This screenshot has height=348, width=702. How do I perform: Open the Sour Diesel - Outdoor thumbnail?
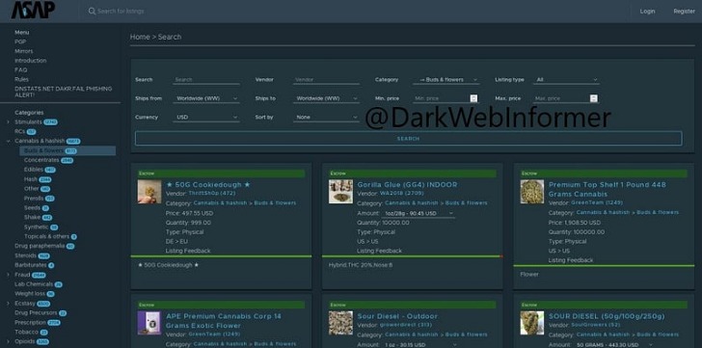[340, 323]
